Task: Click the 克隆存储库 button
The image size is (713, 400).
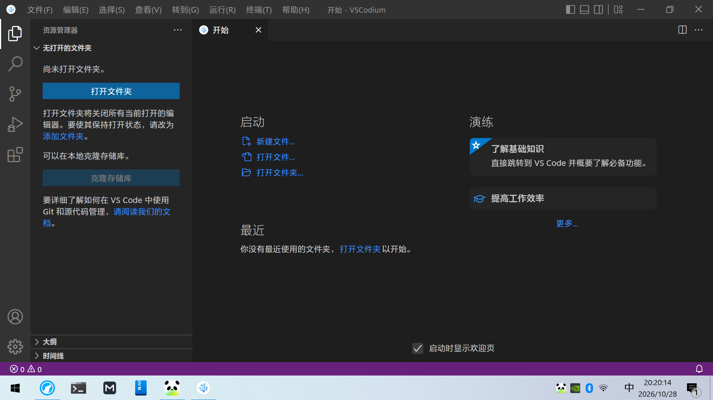Action: pyautogui.click(x=111, y=178)
